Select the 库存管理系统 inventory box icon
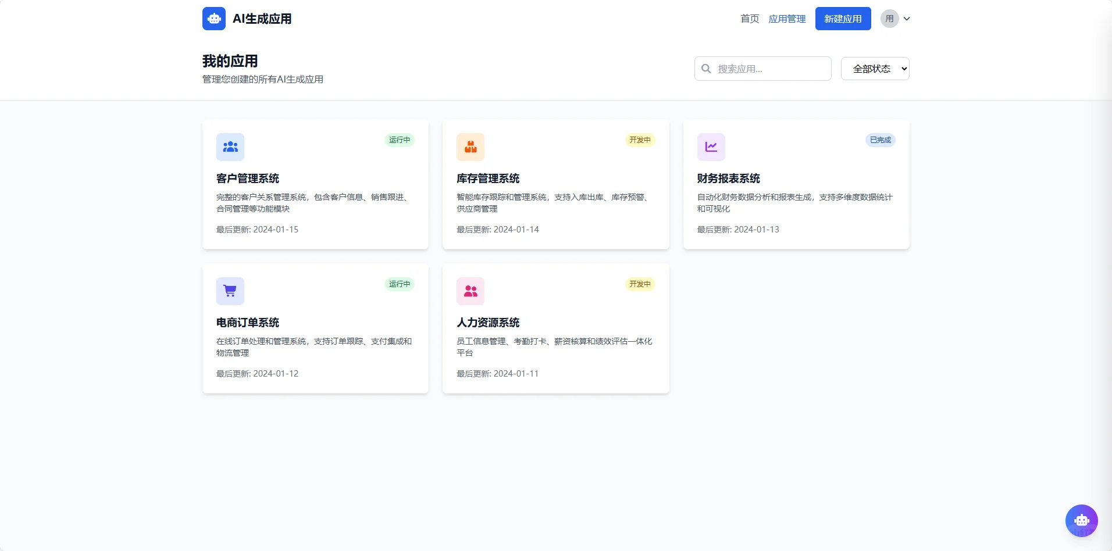 click(x=470, y=146)
